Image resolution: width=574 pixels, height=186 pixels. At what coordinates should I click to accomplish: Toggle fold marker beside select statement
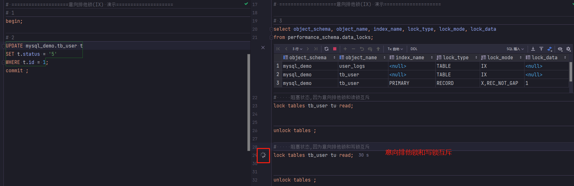coord(271,29)
